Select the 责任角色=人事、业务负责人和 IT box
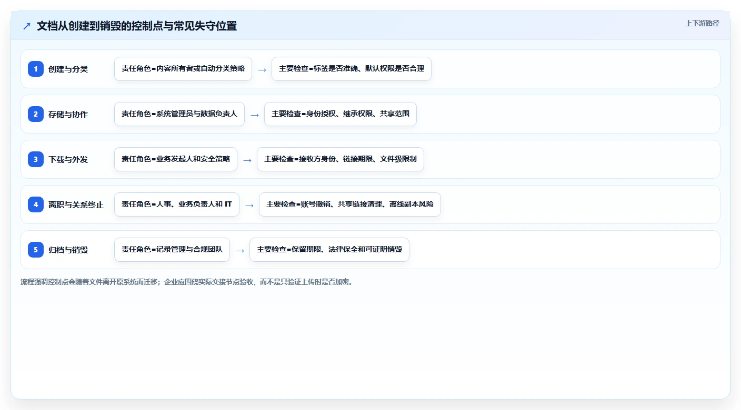The width and height of the screenshot is (741, 410). (x=177, y=204)
